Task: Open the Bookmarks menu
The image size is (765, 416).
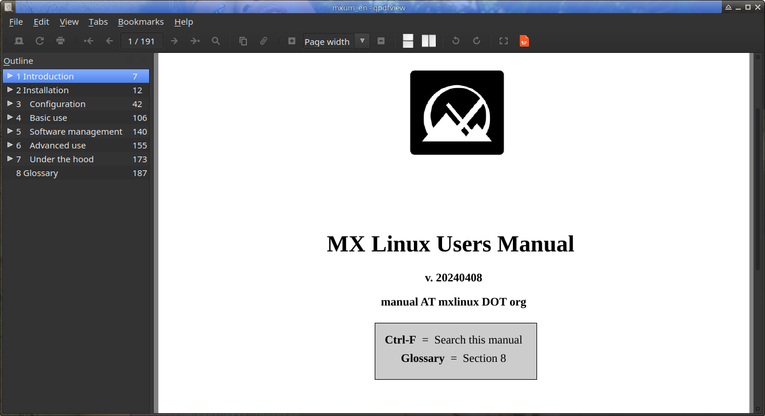Action: [141, 22]
